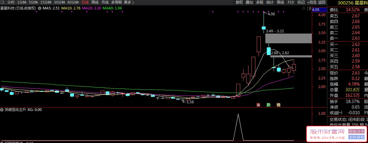Click the 外盘 162.5万 value
Image resolution: width=368 pixels, height=143 pixels.
click(353, 95)
